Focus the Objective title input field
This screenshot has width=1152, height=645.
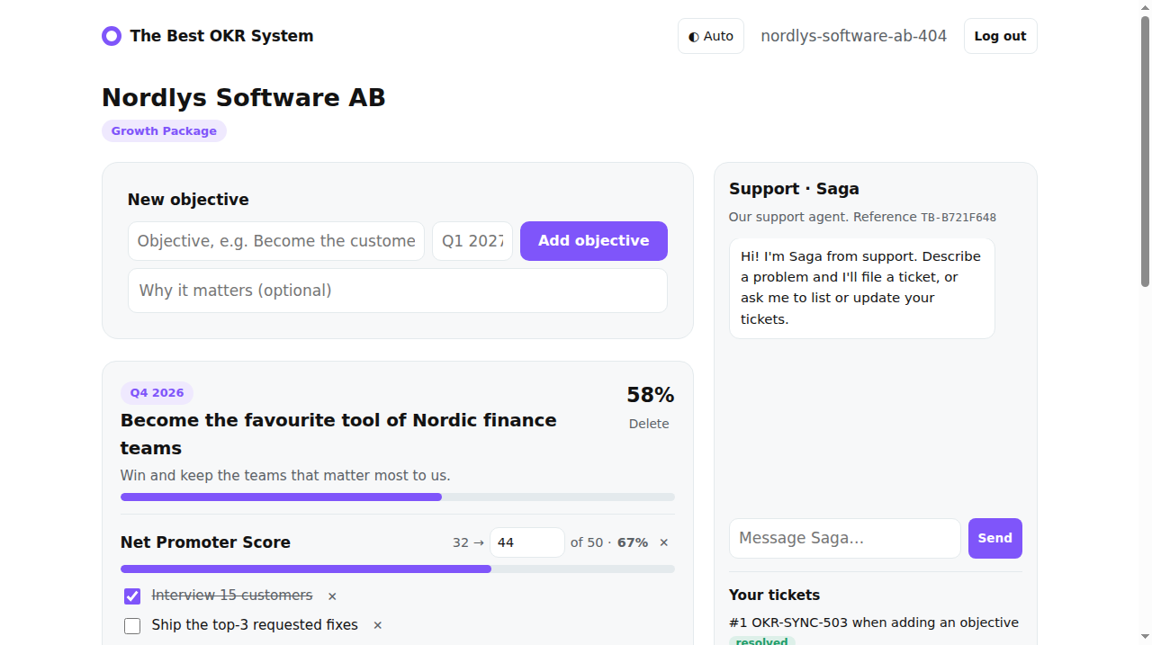pos(276,241)
